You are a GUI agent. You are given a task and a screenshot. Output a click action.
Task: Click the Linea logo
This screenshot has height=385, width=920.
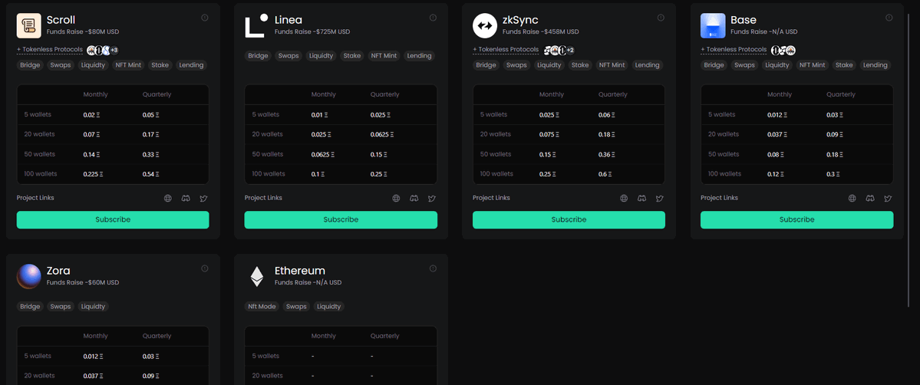[256, 25]
